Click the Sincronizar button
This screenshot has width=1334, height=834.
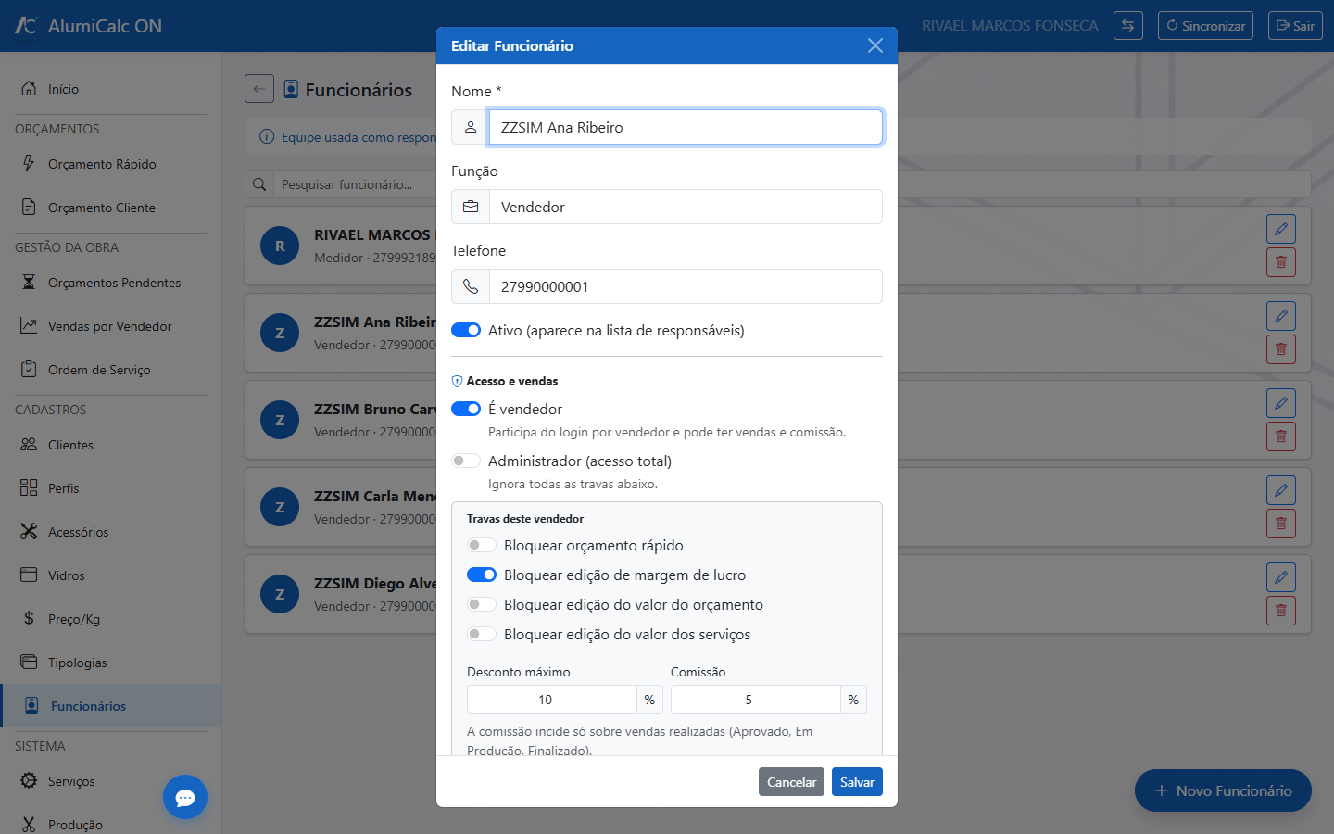point(1205,26)
